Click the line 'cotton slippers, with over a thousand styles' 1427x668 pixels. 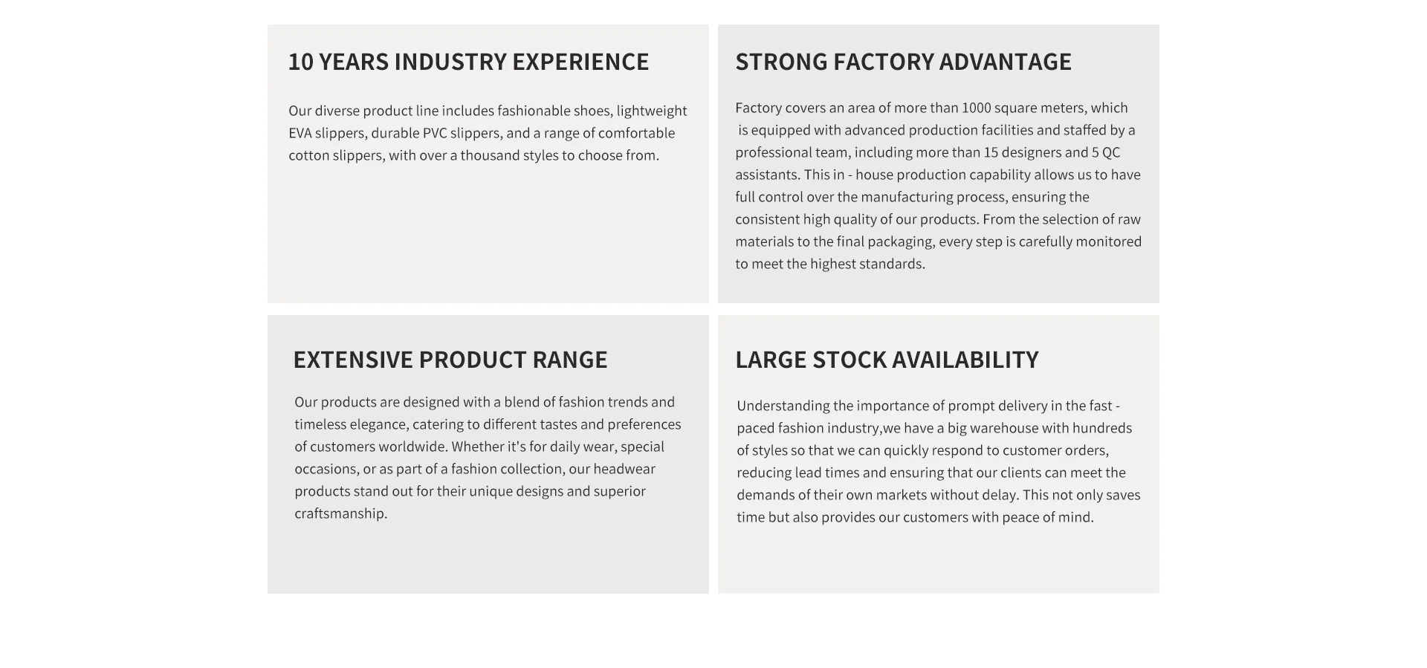[474, 155]
